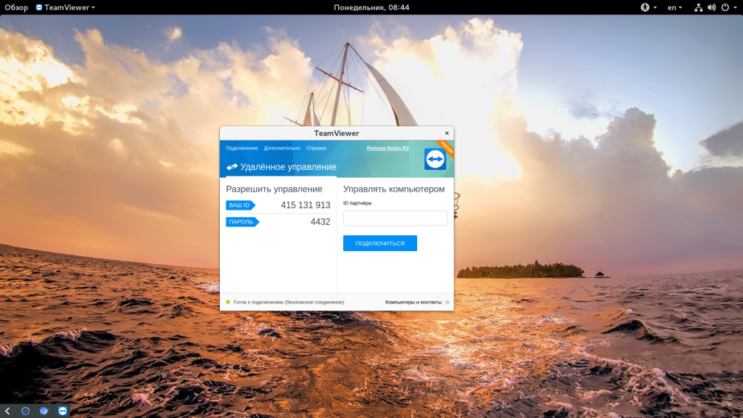Open the Дополнительно menu
Viewport: 743px width, 418px height.
[282, 148]
